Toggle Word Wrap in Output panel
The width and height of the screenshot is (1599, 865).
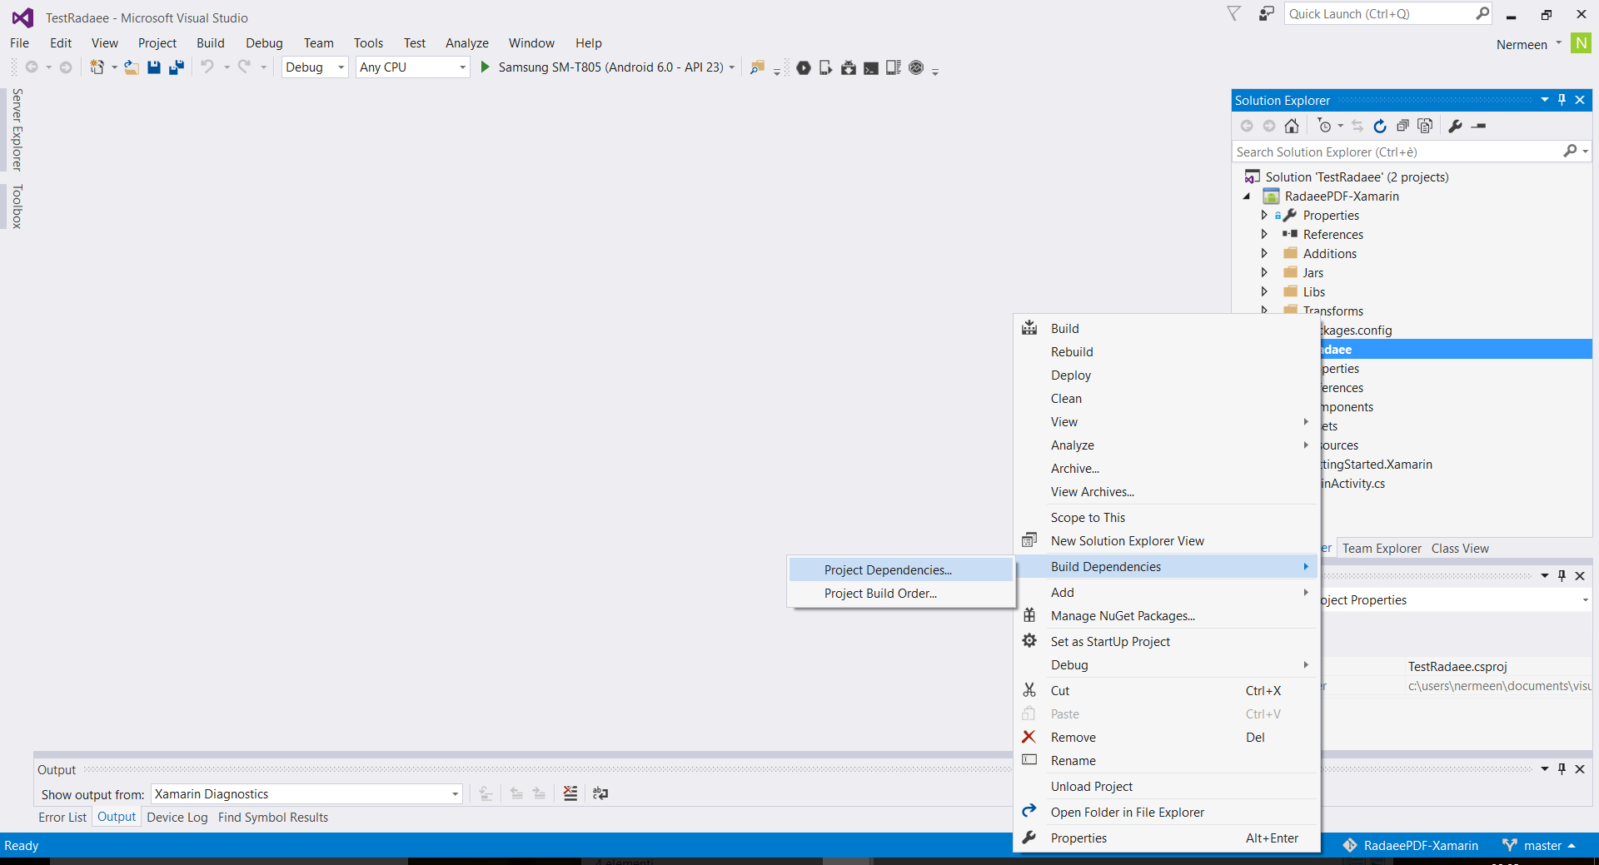pyautogui.click(x=600, y=793)
